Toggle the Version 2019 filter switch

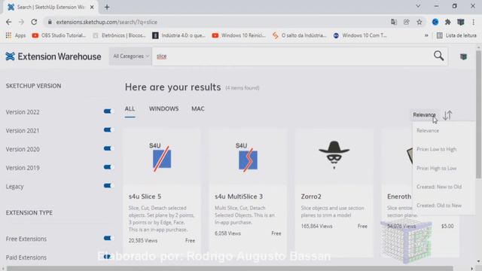tap(107, 167)
